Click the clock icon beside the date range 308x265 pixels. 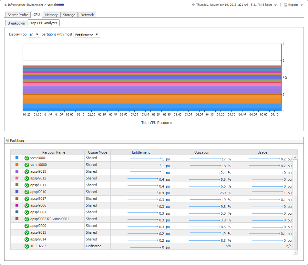pos(194,5)
